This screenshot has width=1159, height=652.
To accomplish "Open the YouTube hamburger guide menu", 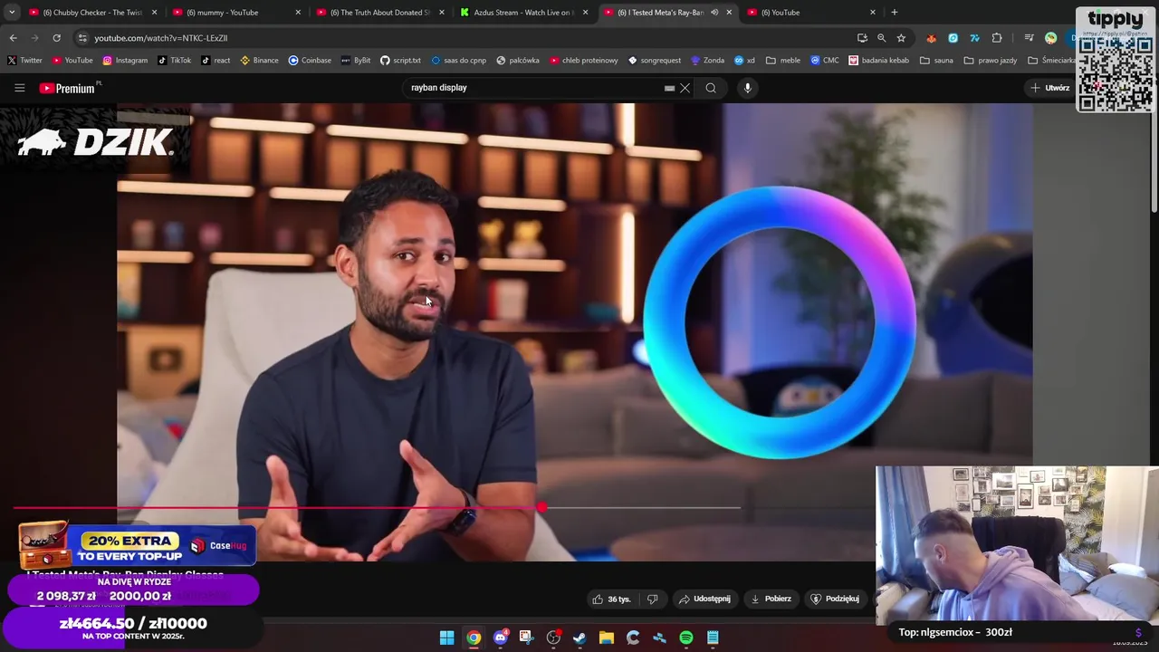I will coord(19,88).
